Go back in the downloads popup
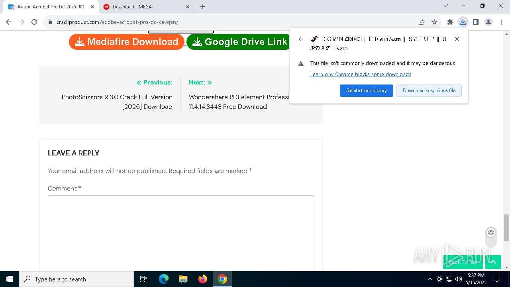Image resolution: width=510 pixels, height=287 pixels. point(301,39)
